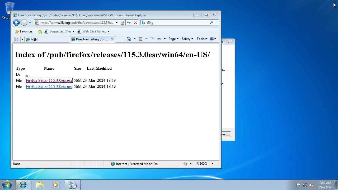Print the page with the Printer icon
Image resolution: width=338 pixels, height=190 pixels.
coord(159,39)
